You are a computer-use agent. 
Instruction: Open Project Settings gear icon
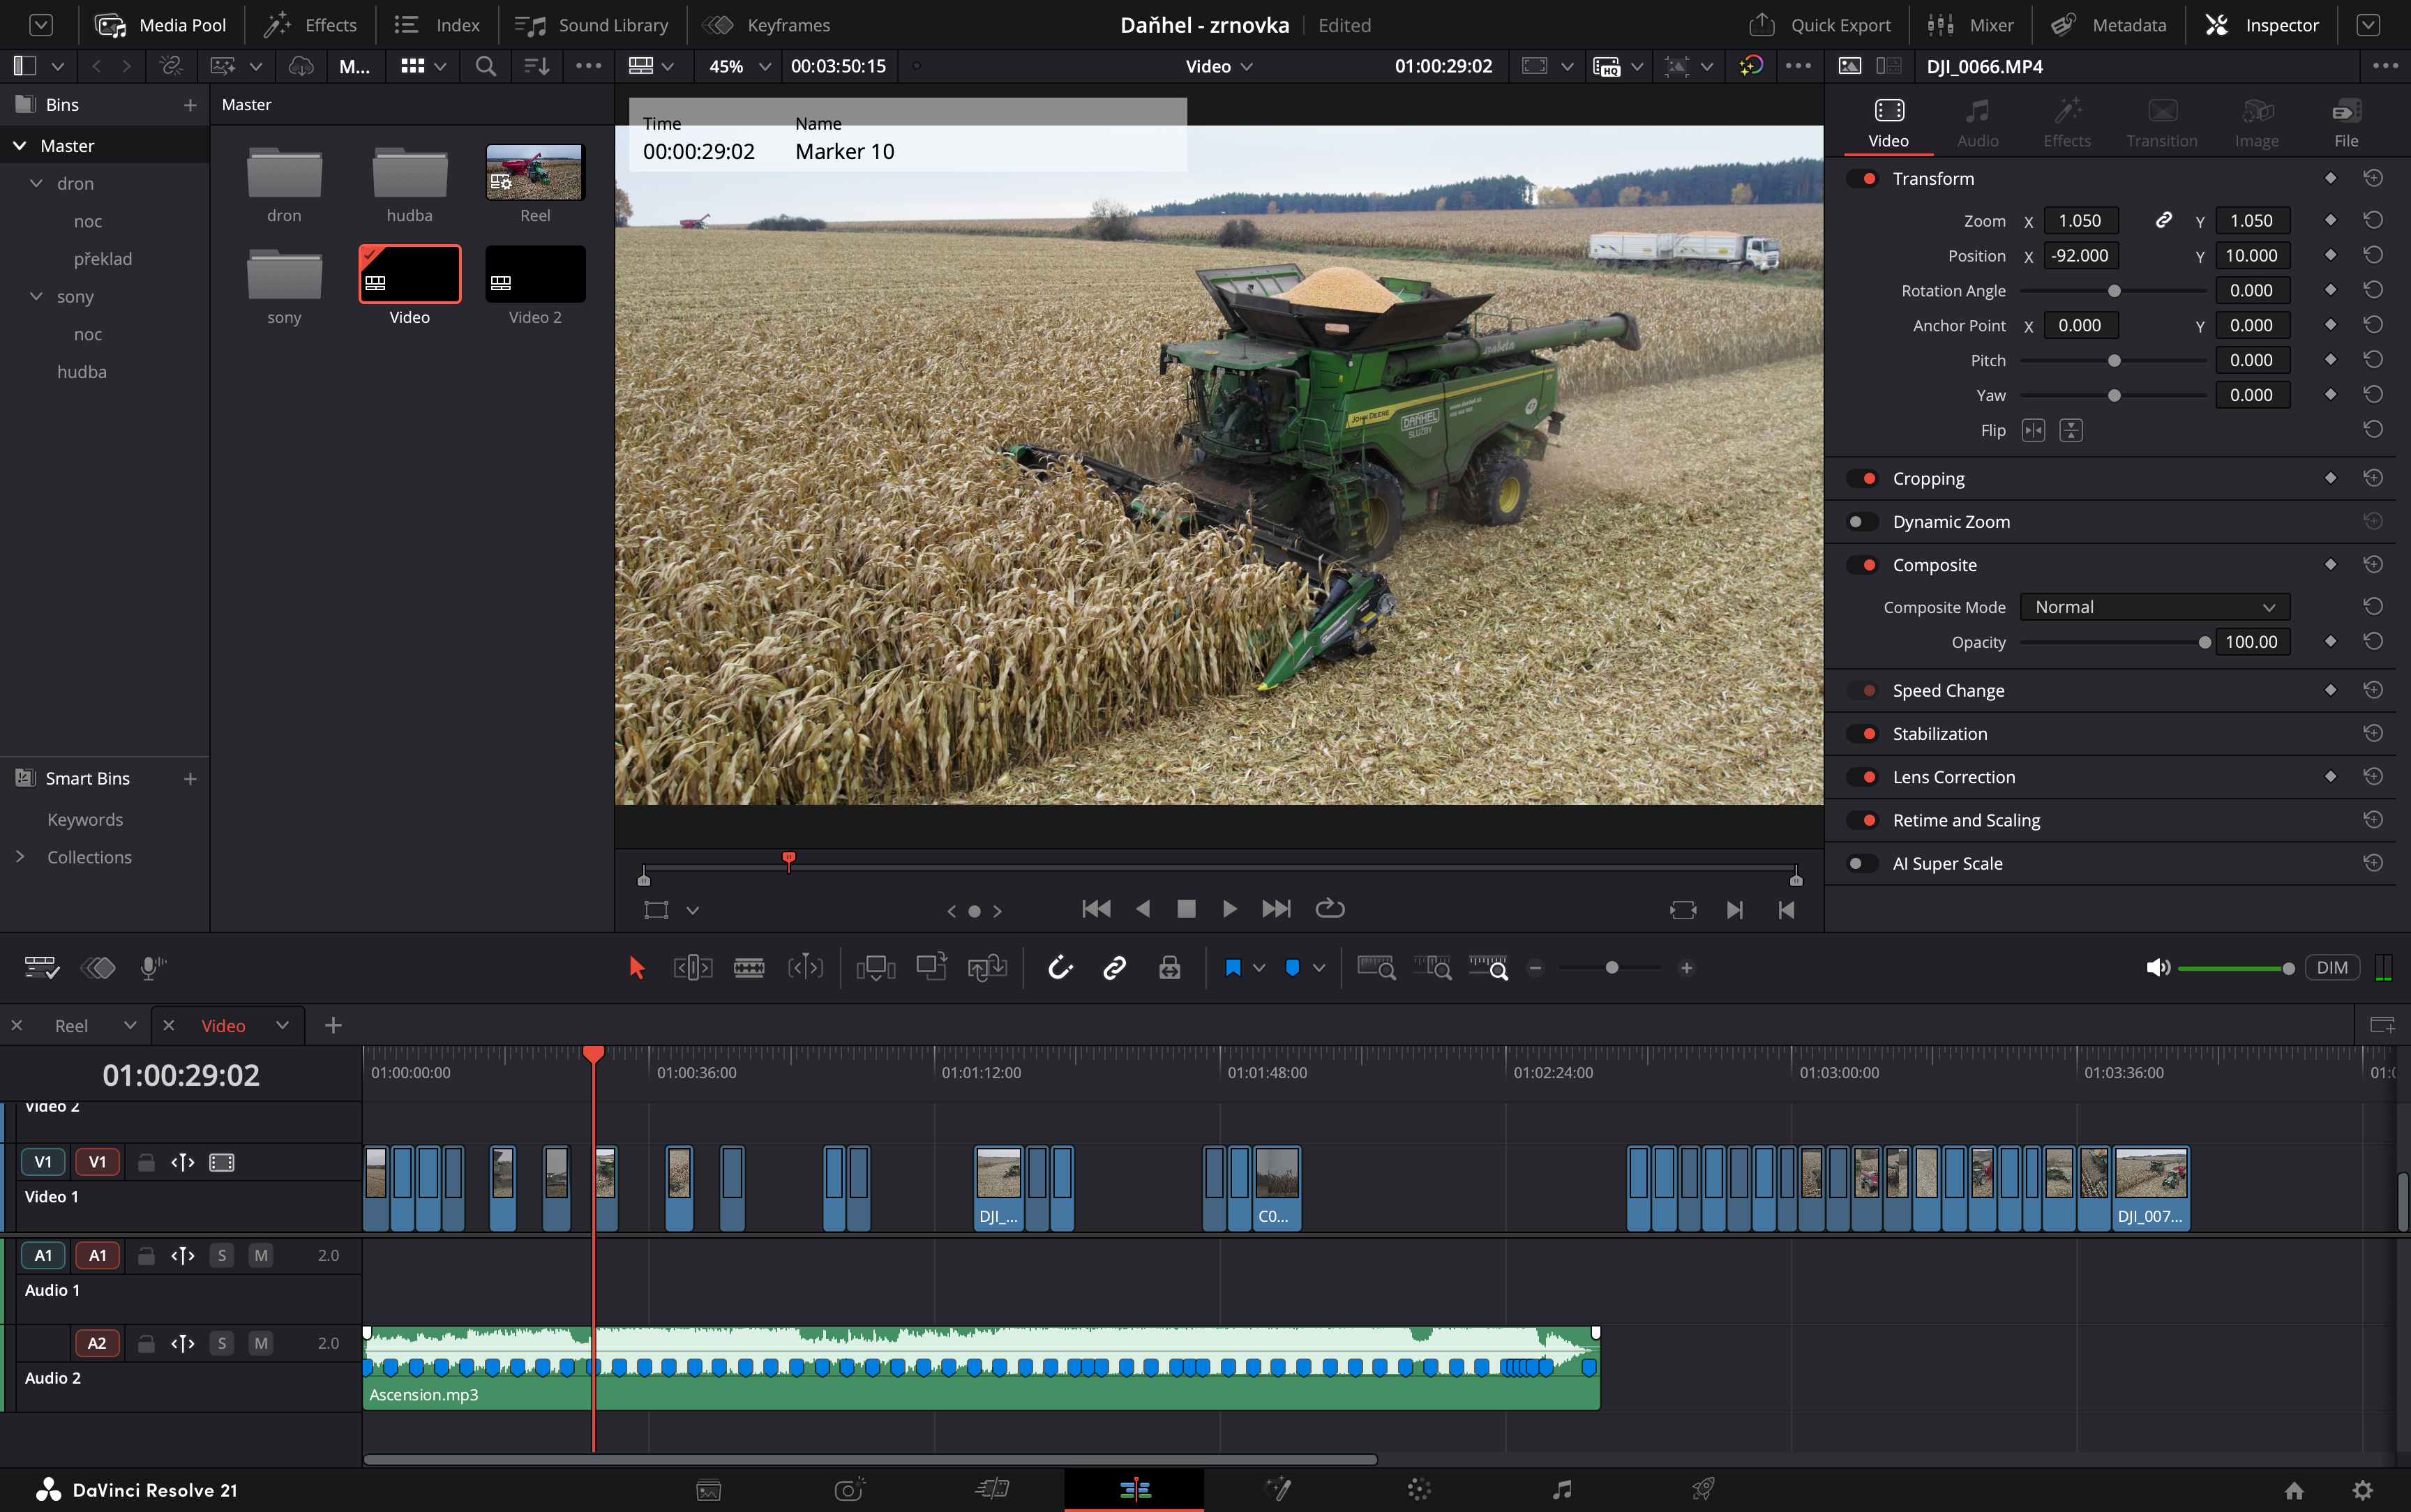(2362, 1490)
